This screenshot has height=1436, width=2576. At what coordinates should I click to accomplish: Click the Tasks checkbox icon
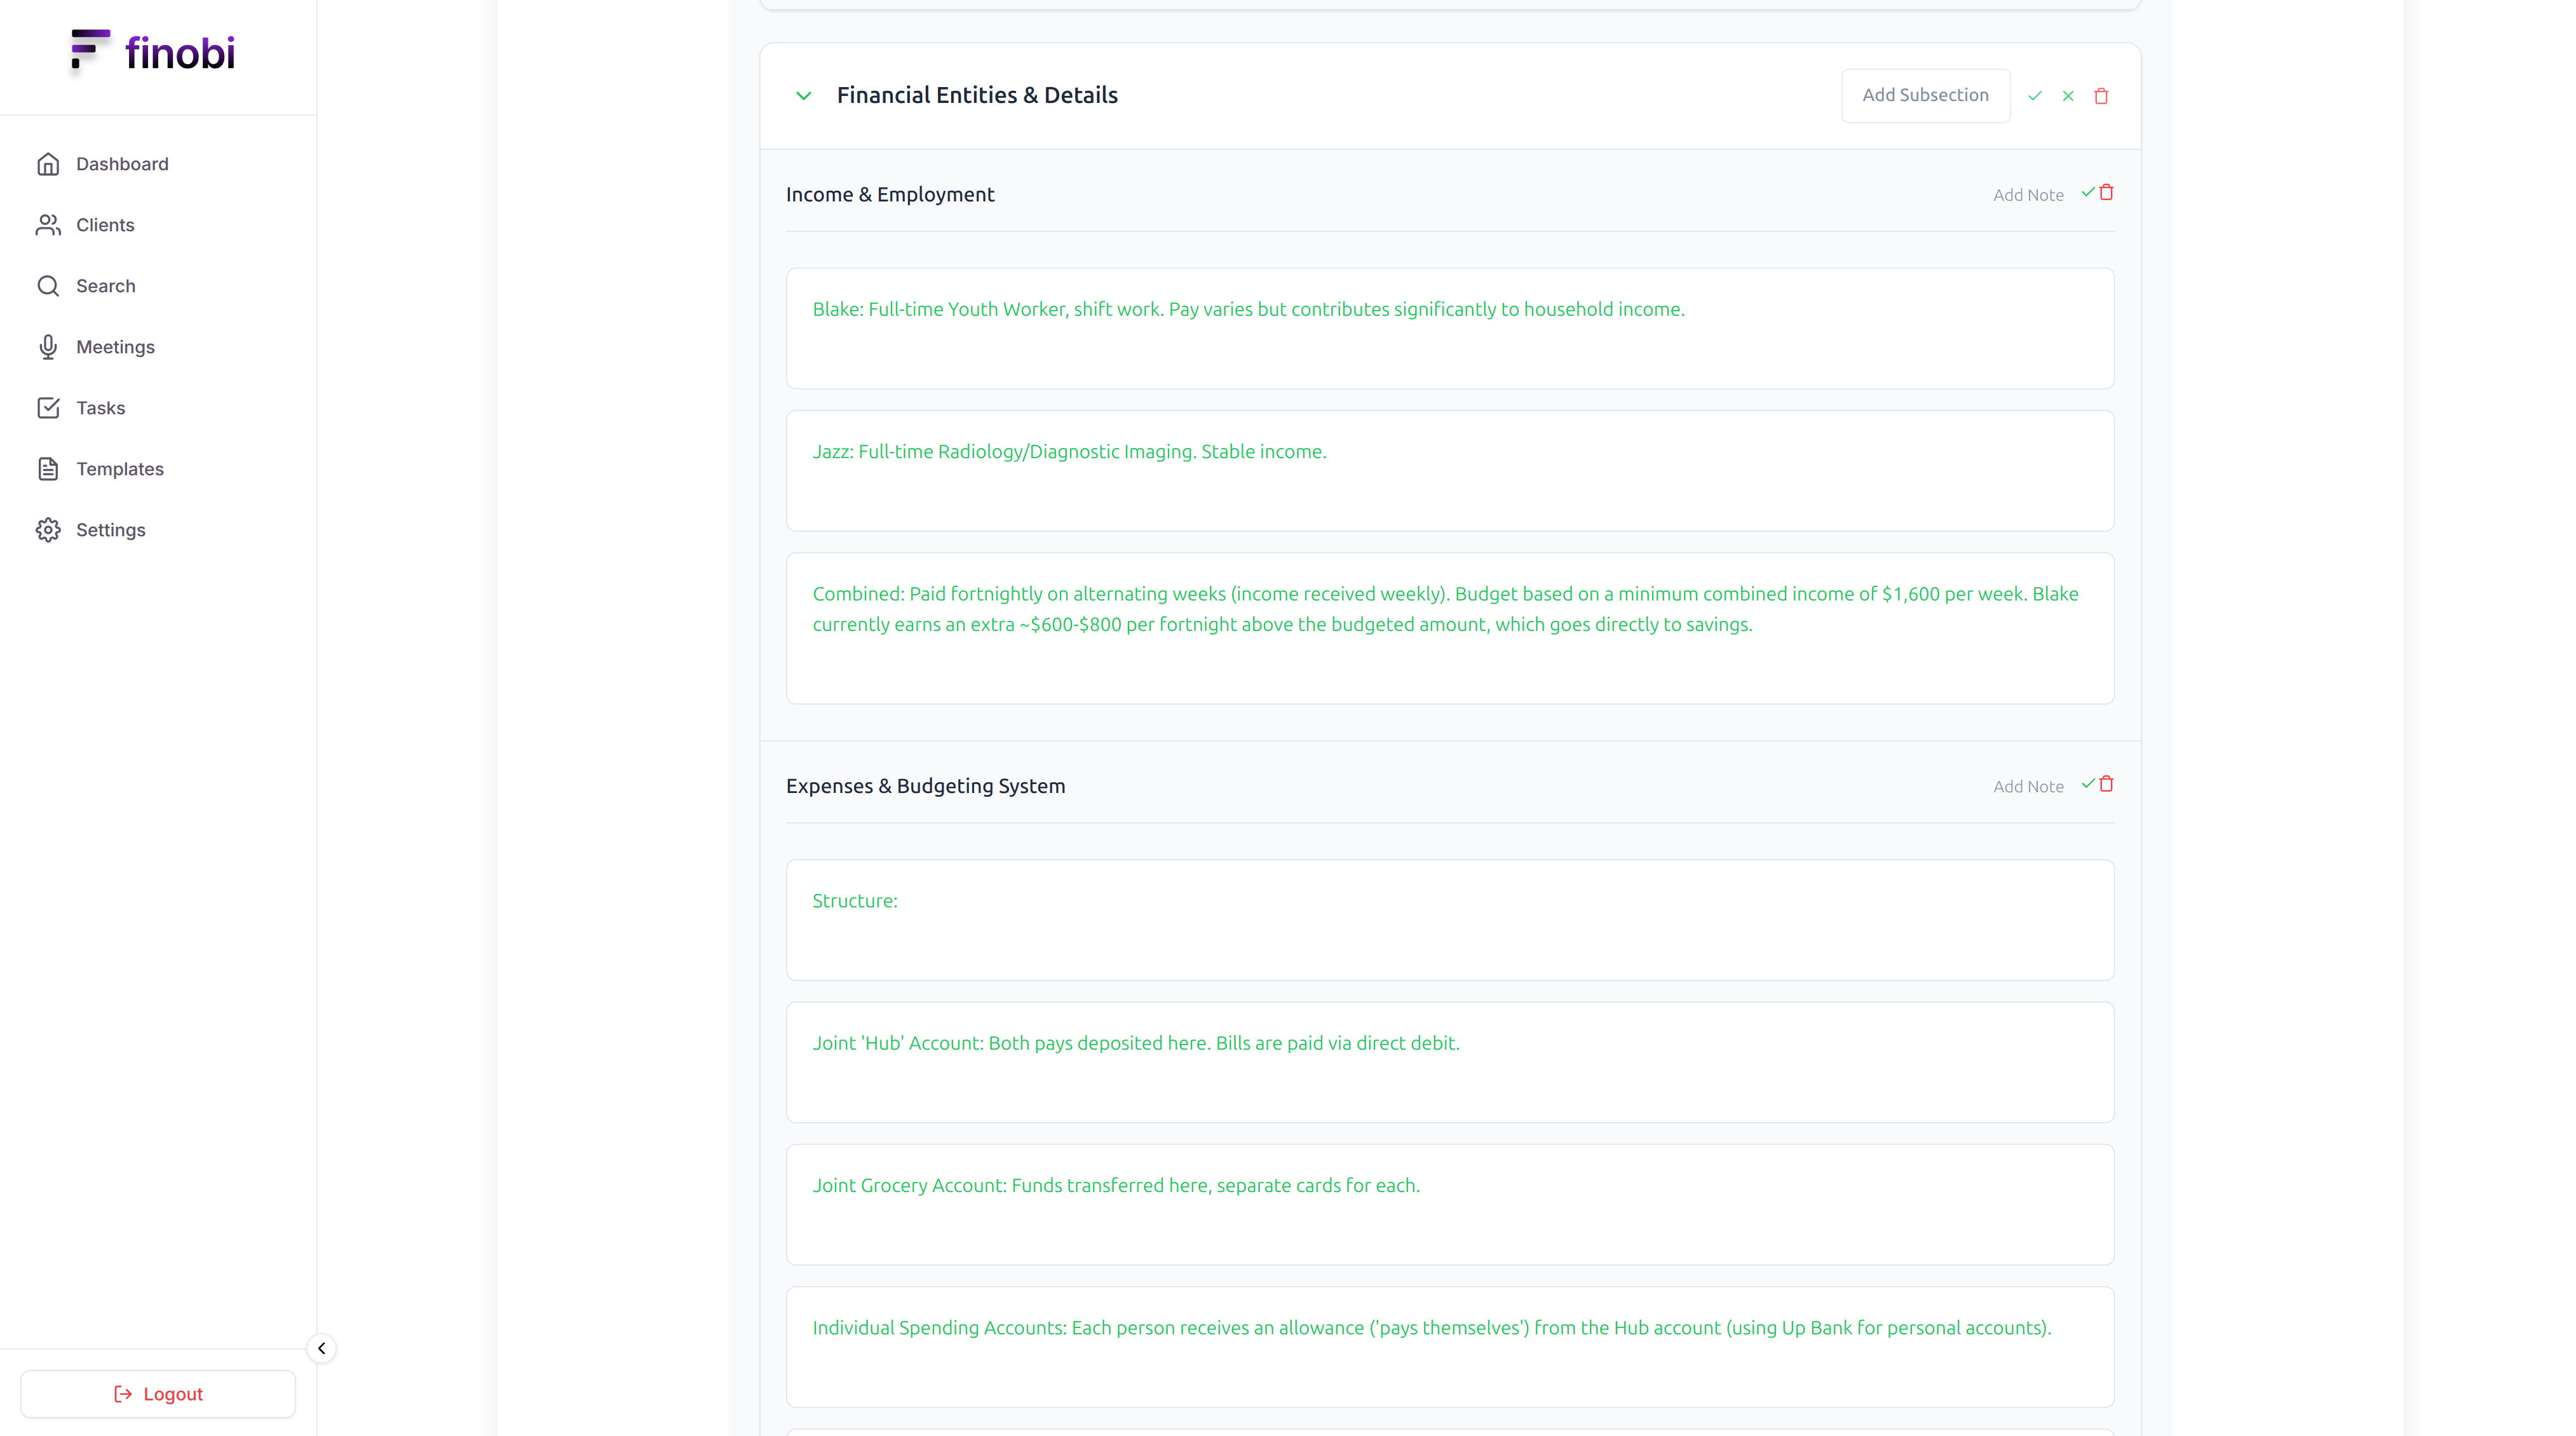pyautogui.click(x=48, y=408)
